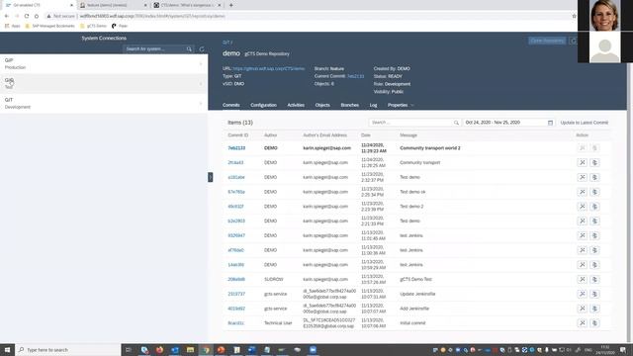Click GIT breadcrumb link above demo
This screenshot has width=633, height=356.
point(226,43)
